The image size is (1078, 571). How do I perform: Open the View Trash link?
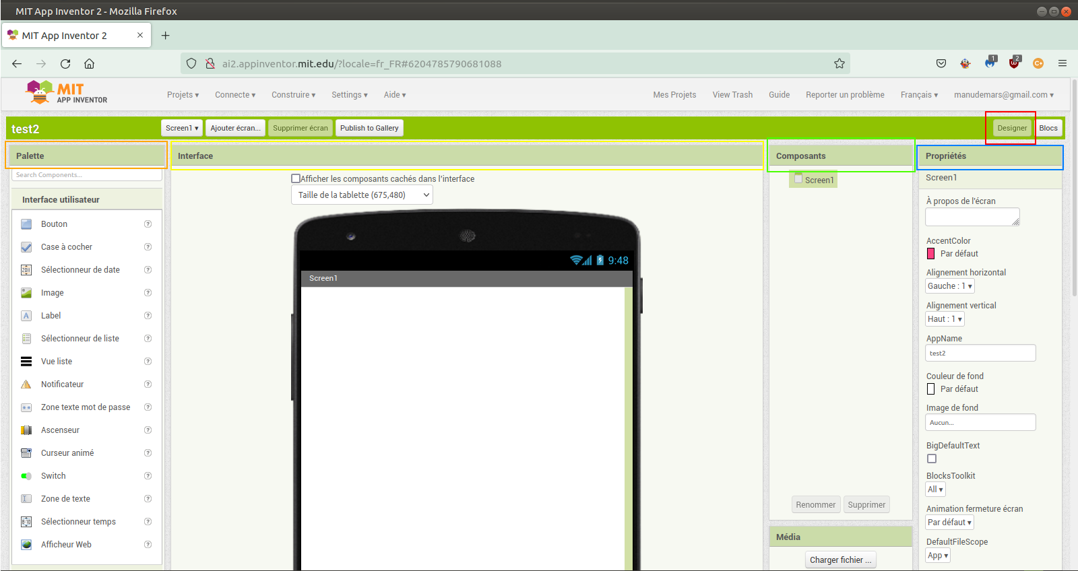click(732, 95)
